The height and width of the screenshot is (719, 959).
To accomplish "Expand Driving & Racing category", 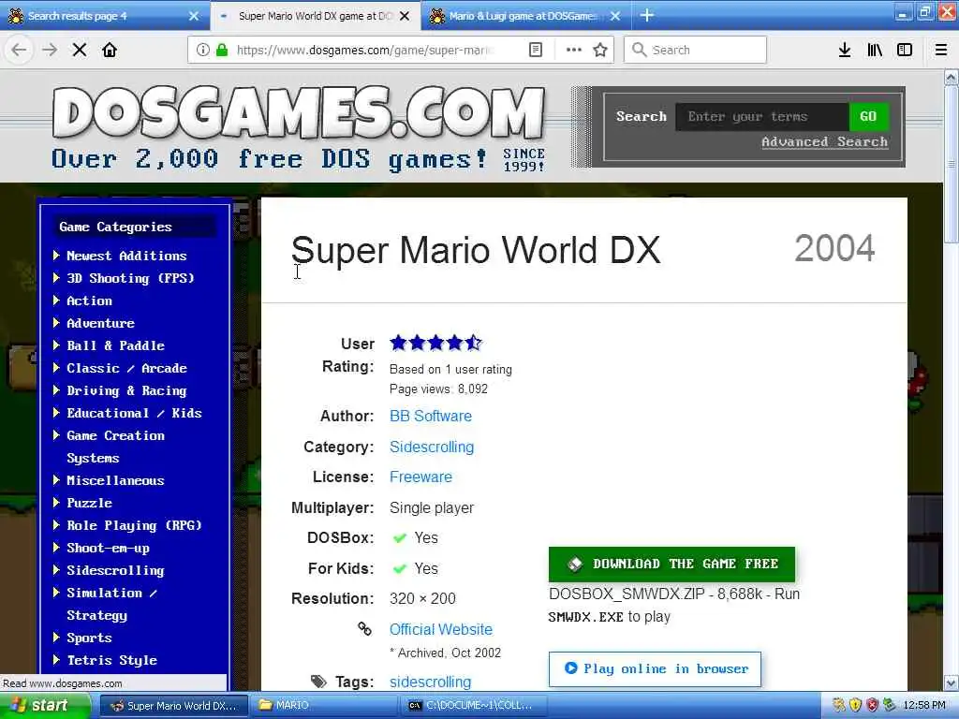I will pos(126,390).
